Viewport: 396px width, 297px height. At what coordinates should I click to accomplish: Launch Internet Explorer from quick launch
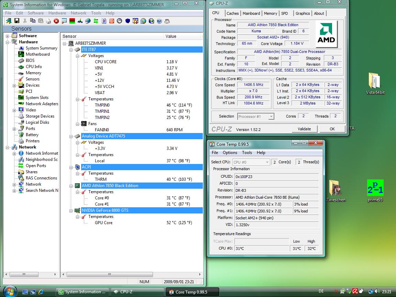[x=41, y=292]
